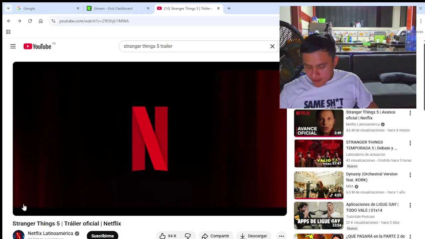Image resolution: width=425 pixels, height=239 pixels.
Task: Open options for ¿QUÉ PASARÁ en la PARTE 2 video
Action: tap(410, 237)
